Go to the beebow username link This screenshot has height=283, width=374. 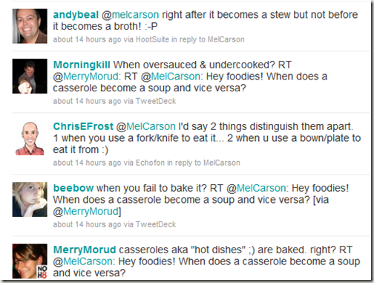click(73, 188)
